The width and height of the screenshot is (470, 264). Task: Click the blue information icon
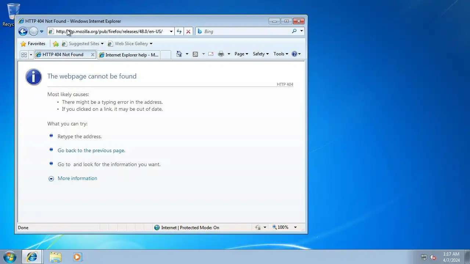[33, 77]
